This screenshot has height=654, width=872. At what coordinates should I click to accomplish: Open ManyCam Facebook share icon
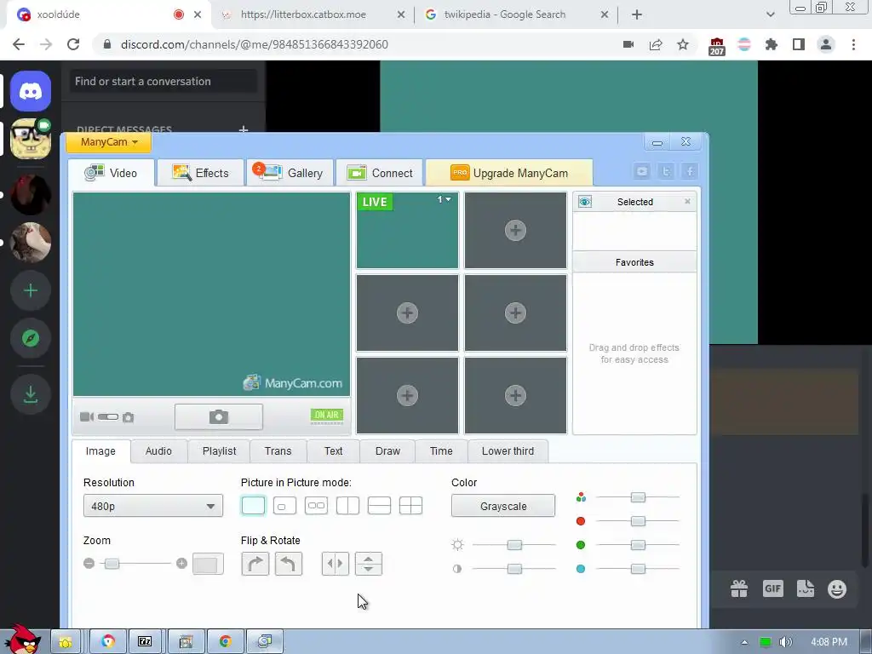[690, 171]
